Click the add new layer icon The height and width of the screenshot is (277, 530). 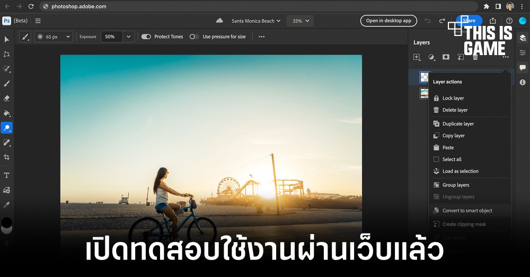click(x=417, y=57)
